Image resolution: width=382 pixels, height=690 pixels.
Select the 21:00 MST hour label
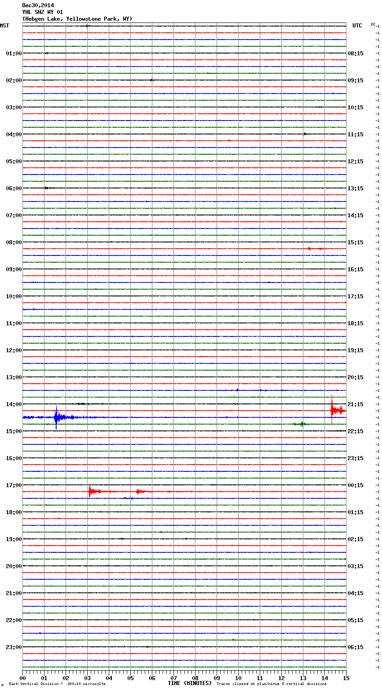(14, 593)
